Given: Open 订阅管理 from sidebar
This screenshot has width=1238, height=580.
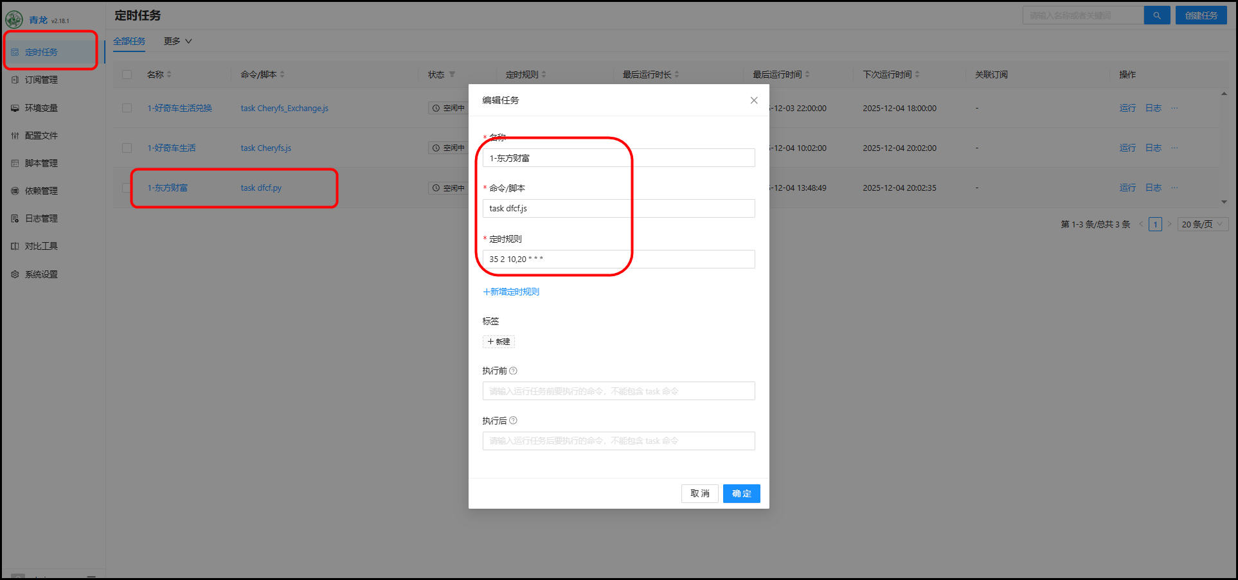Looking at the screenshot, I should (41, 80).
